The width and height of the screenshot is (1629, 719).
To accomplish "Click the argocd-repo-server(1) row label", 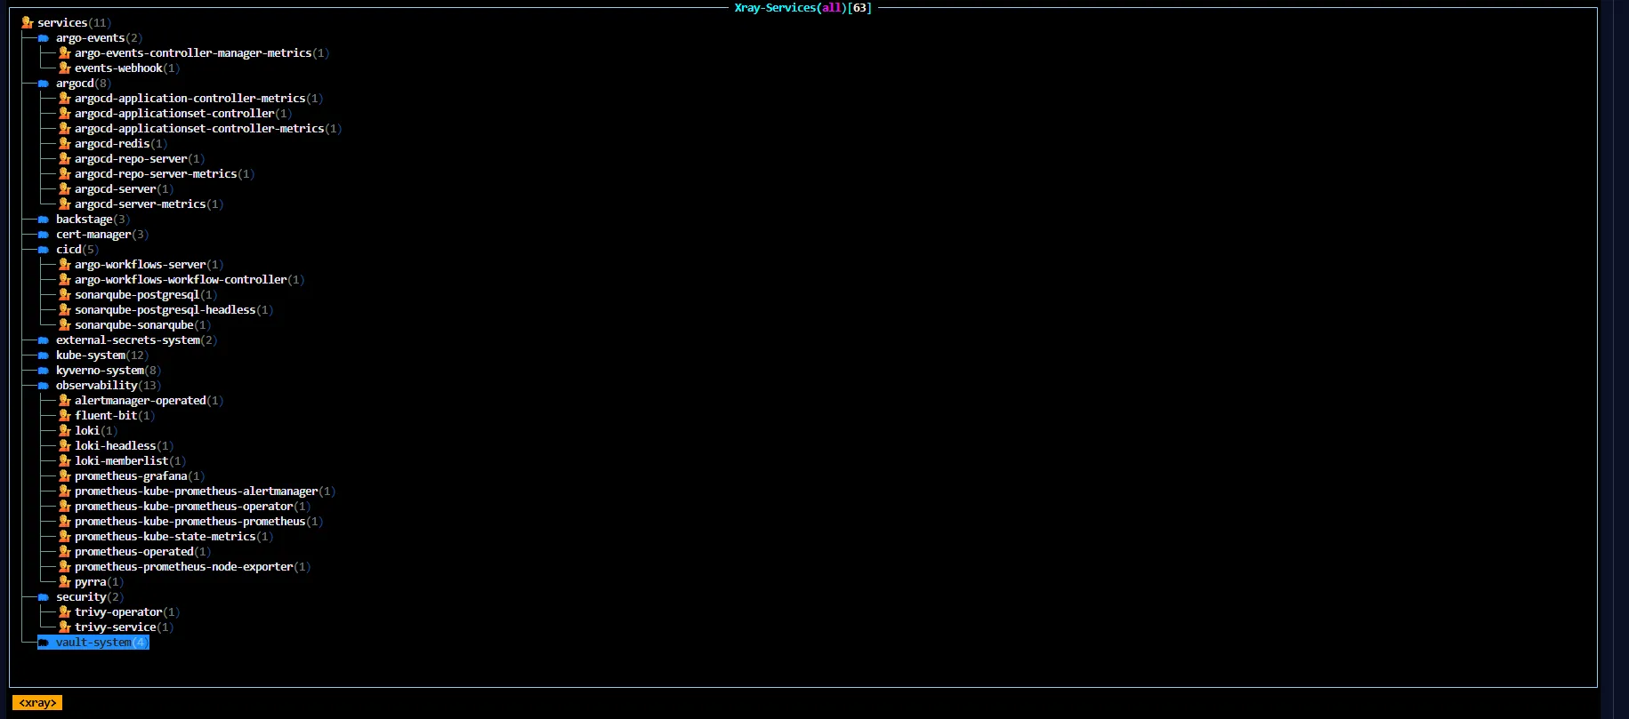I will 140,159.
